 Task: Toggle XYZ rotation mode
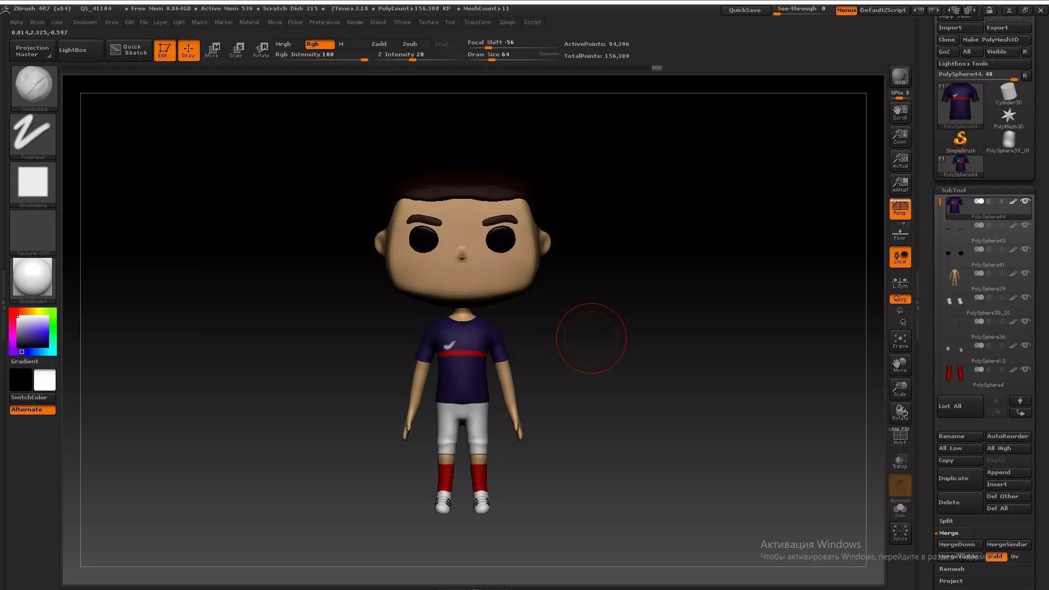[x=900, y=299]
